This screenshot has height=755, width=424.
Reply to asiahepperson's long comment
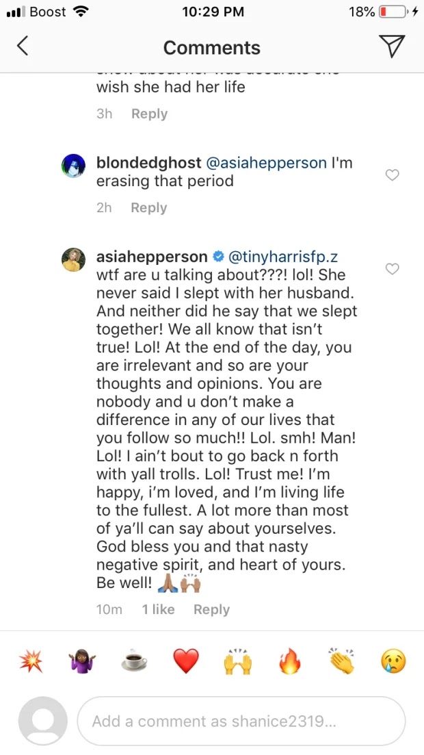click(x=211, y=609)
